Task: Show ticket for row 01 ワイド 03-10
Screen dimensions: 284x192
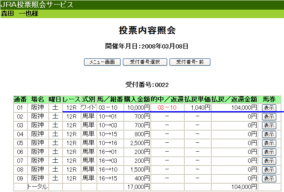Action: click(x=269, y=108)
